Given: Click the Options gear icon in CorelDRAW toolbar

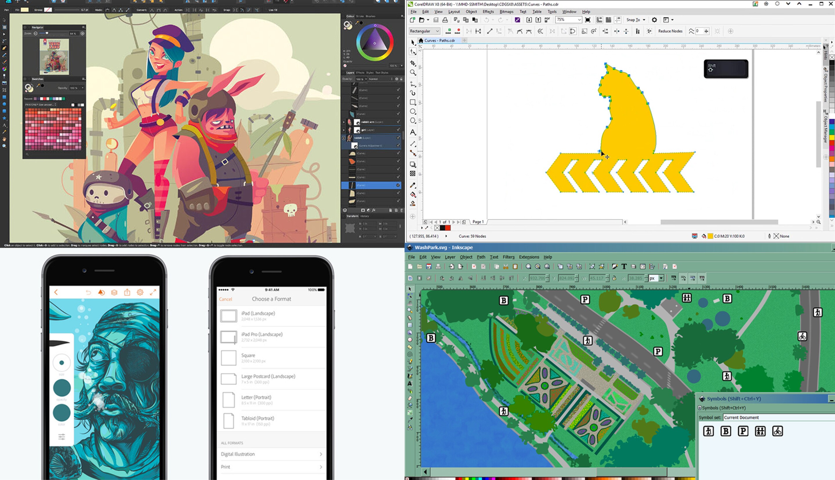Looking at the screenshot, I should 654,20.
